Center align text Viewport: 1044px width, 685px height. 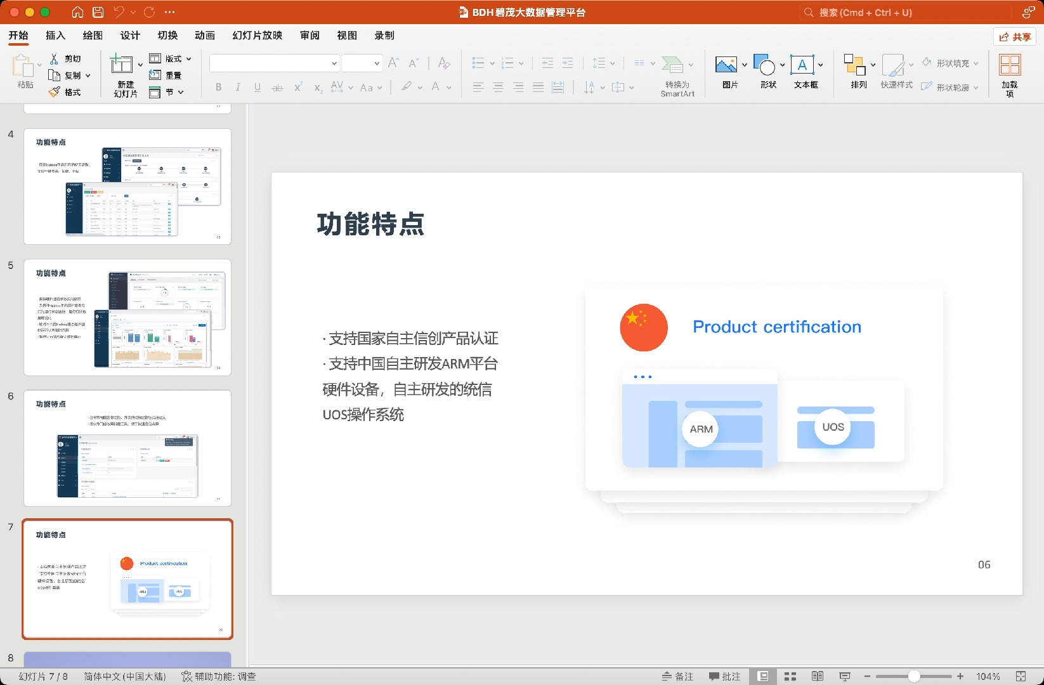(x=499, y=87)
